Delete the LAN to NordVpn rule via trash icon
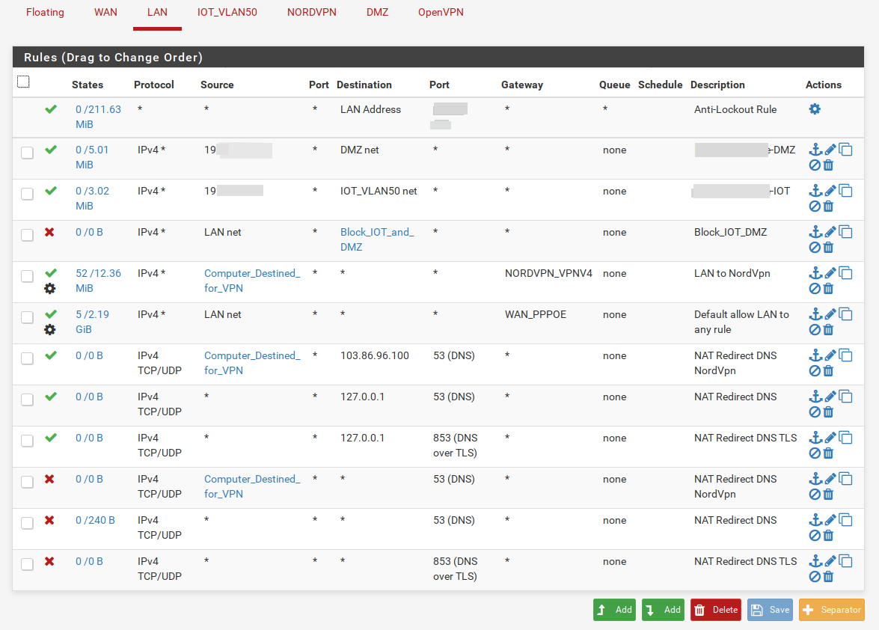The width and height of the screenshot is (879, 630). coord(828,289)
